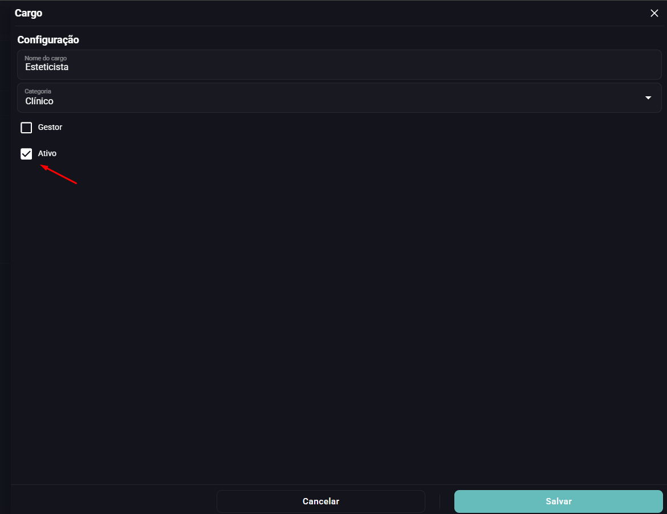Click the Categoria dropdown arrow caret

click(x=648, y=98)
